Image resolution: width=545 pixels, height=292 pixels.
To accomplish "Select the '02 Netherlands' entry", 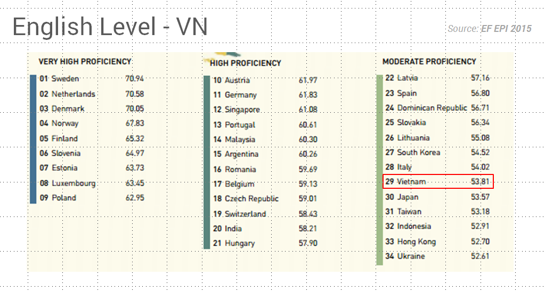I will coord(67,94).
